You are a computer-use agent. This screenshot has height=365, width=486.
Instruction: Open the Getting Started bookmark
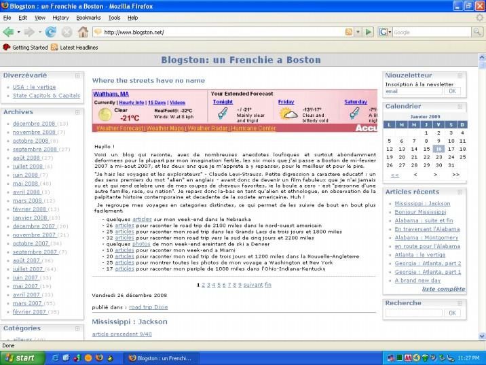[x=25, y=48]
